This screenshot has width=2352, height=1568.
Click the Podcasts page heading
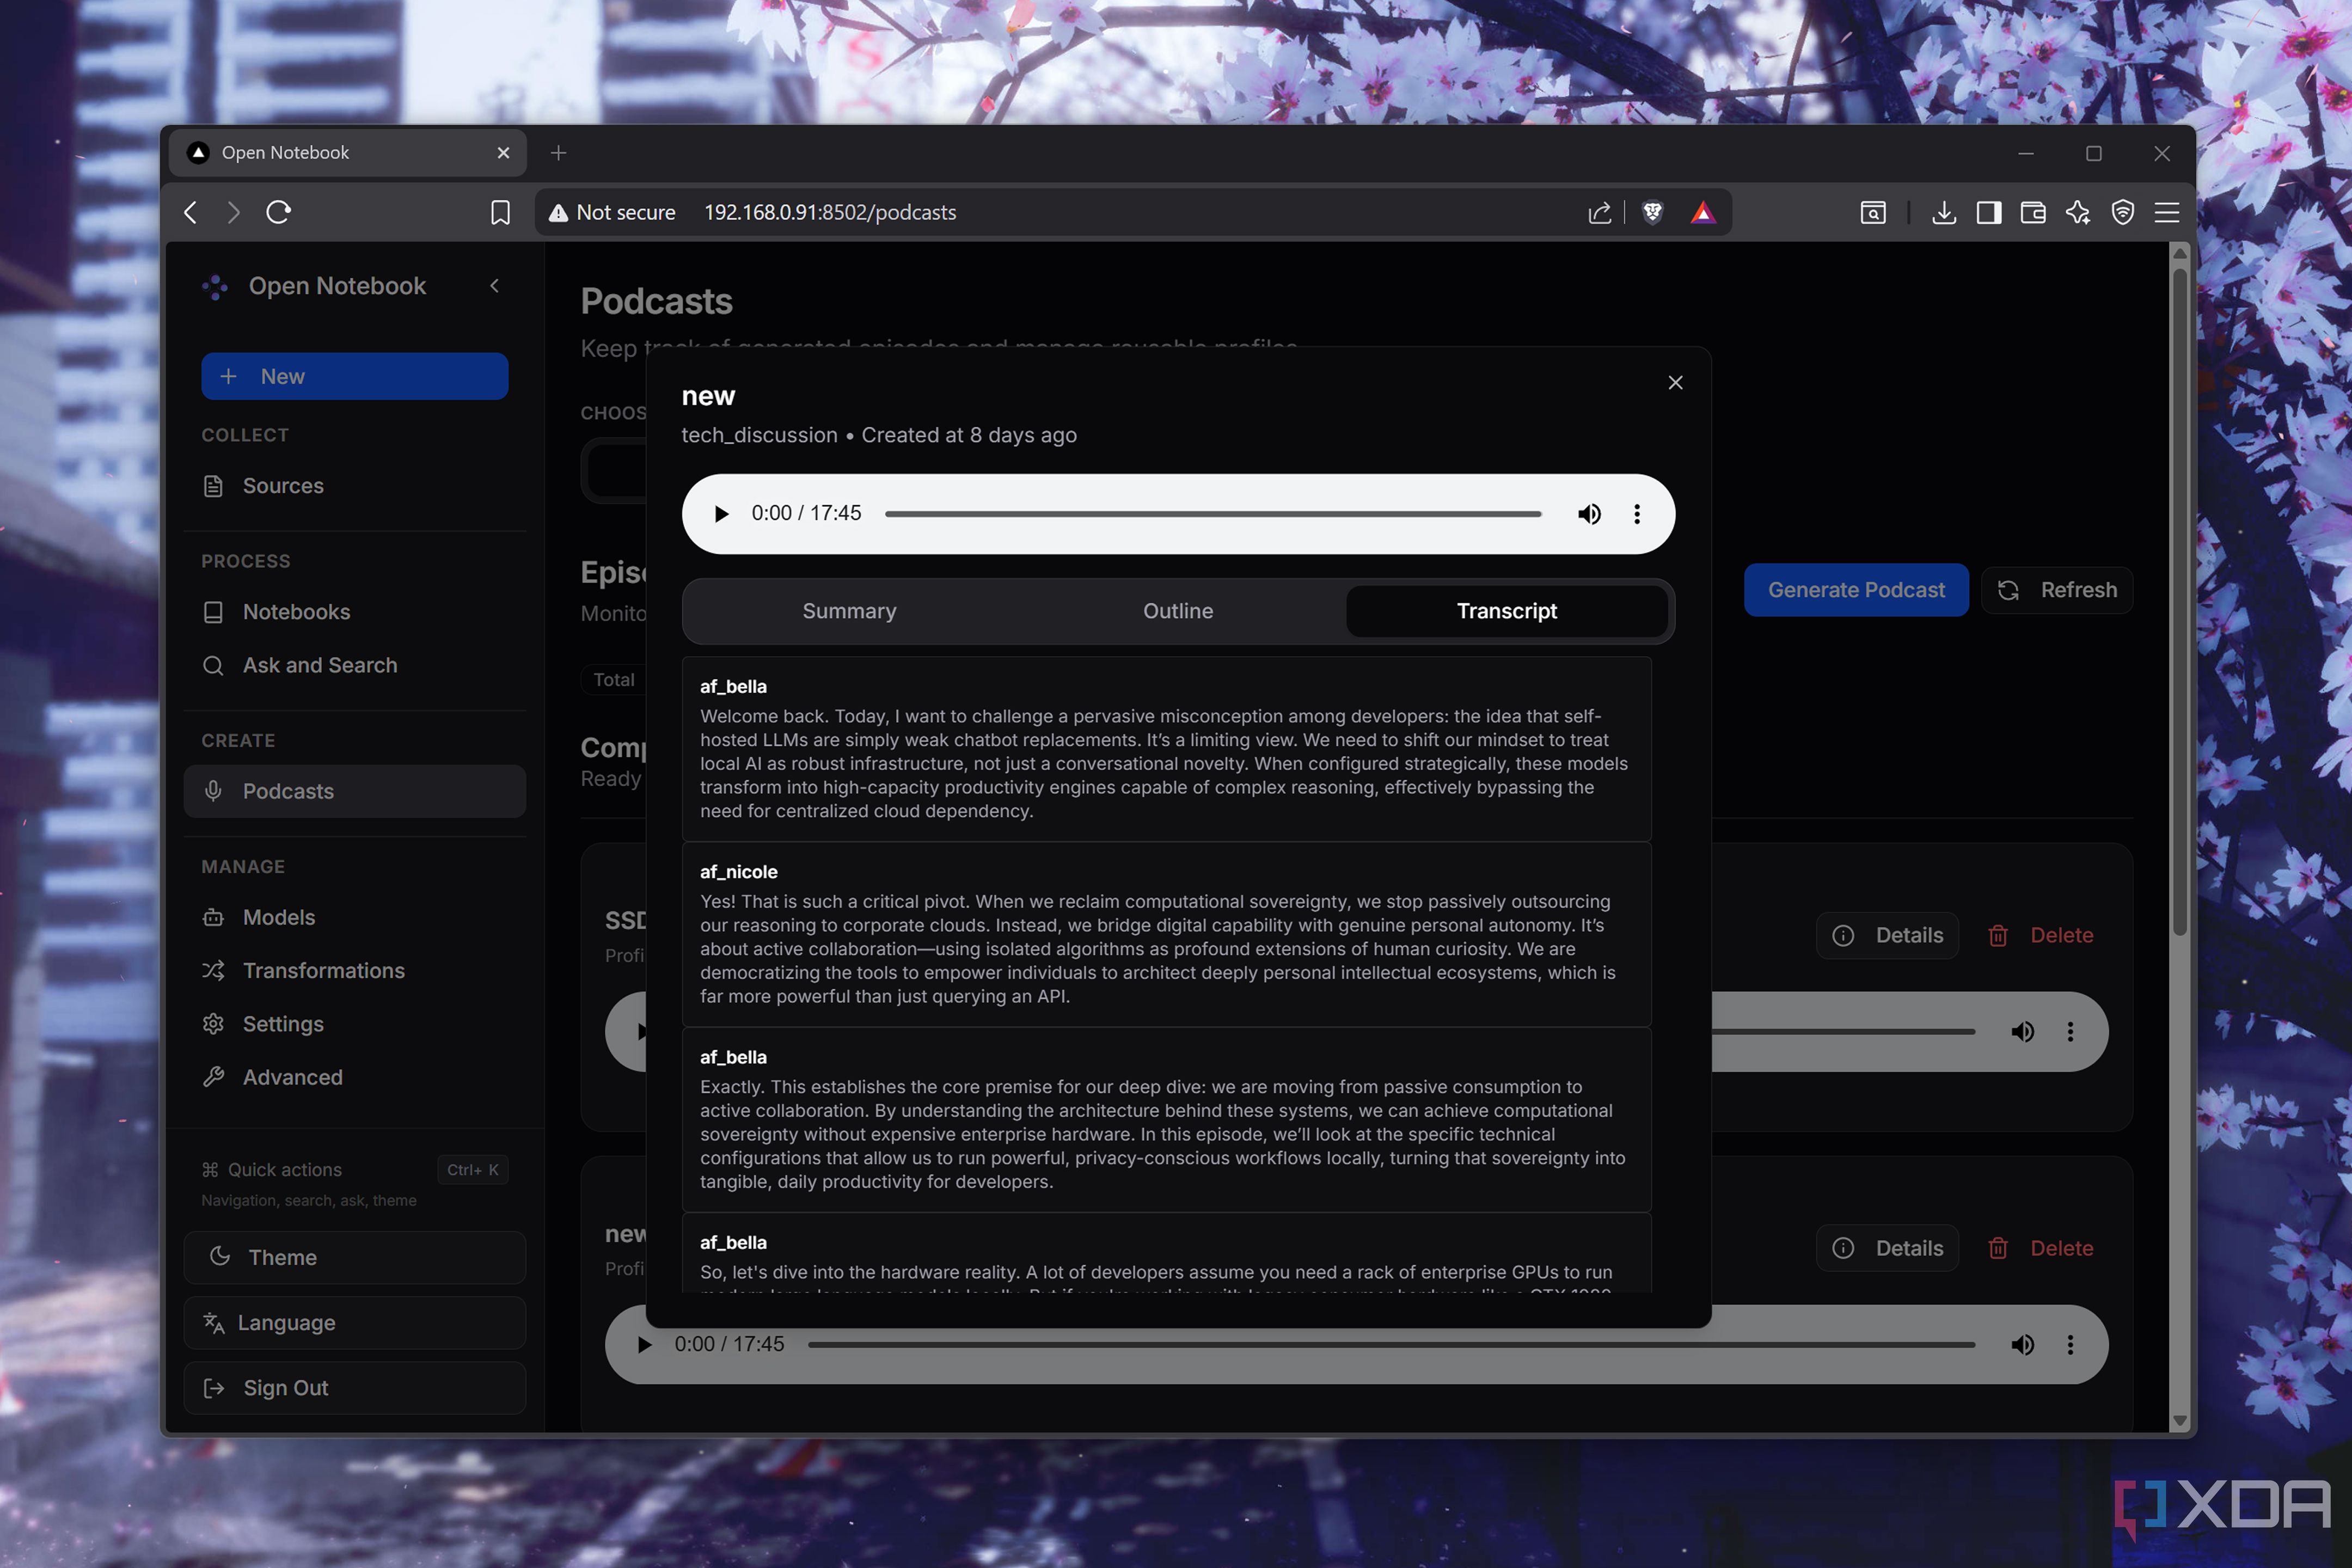tap(657, 301)
